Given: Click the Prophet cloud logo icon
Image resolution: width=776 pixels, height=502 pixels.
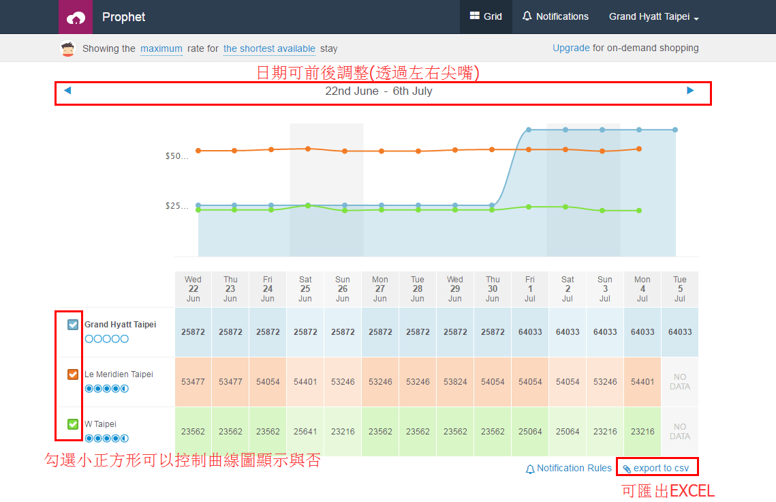Looking at the screenshot, I should pyautogui.click(x=75, y=17).
